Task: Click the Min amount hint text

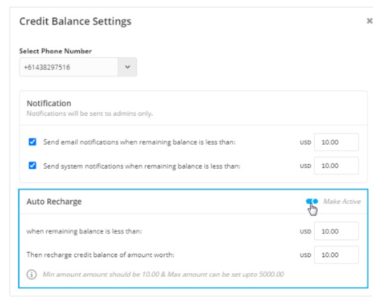Action: tap(163, 274)
